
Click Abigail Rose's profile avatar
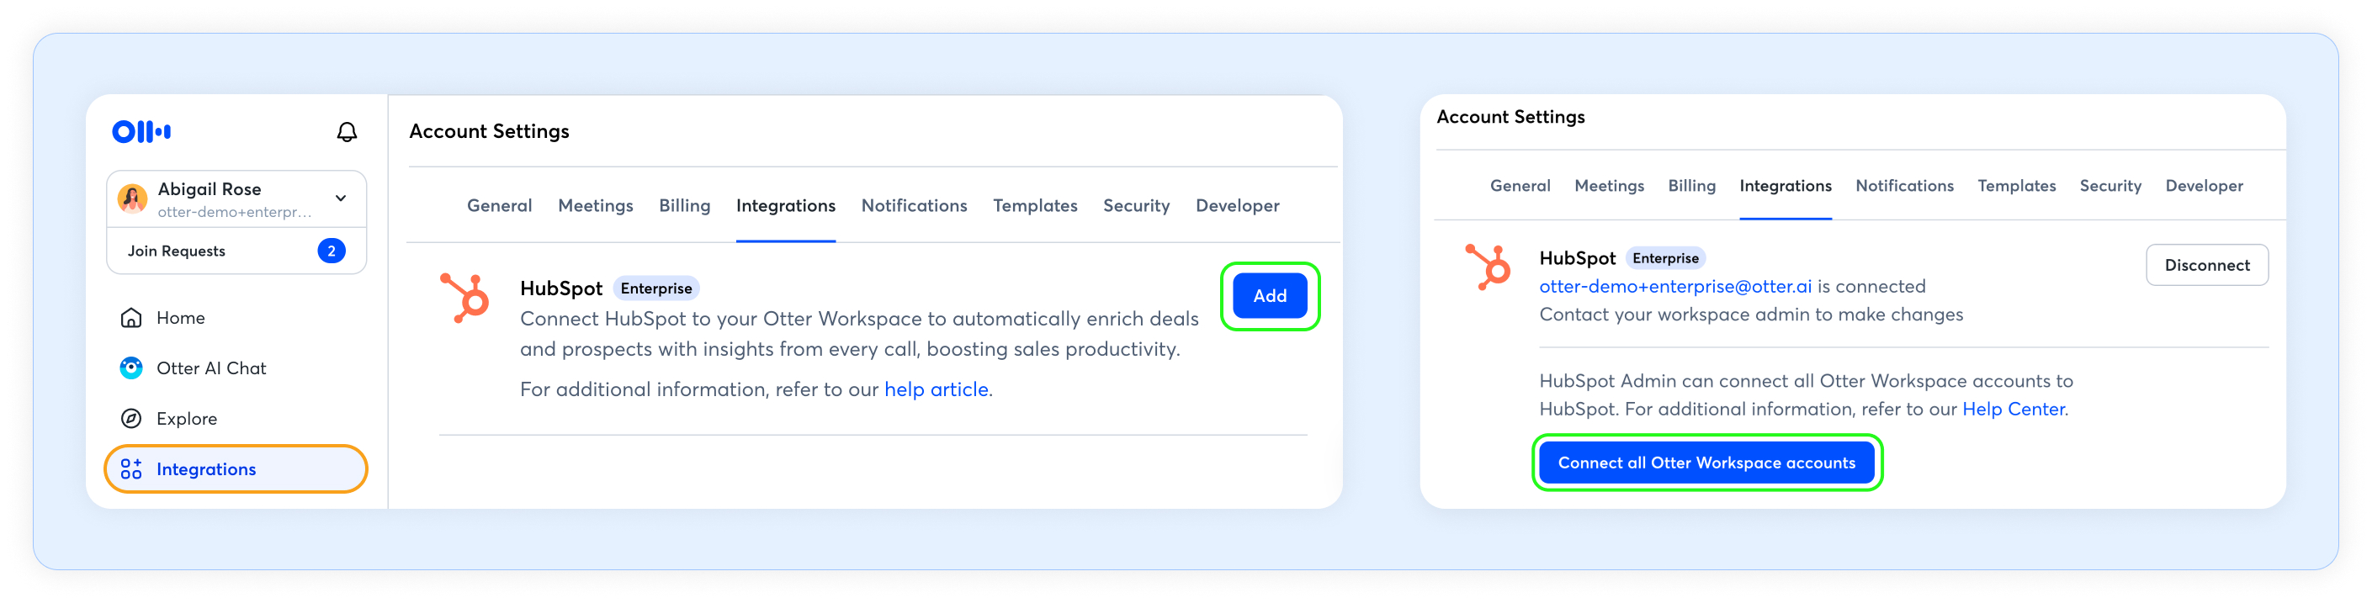pyautogui.click(x=133, y=198)
